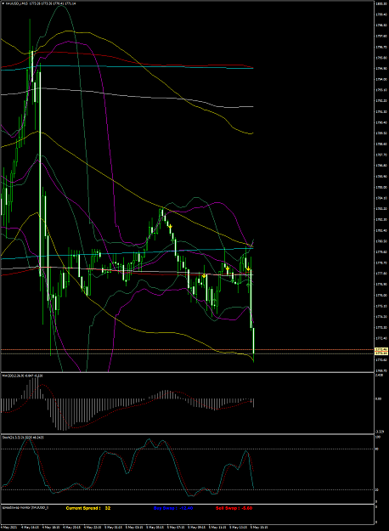Click the blue Buy Swap text

click(173, 508)
